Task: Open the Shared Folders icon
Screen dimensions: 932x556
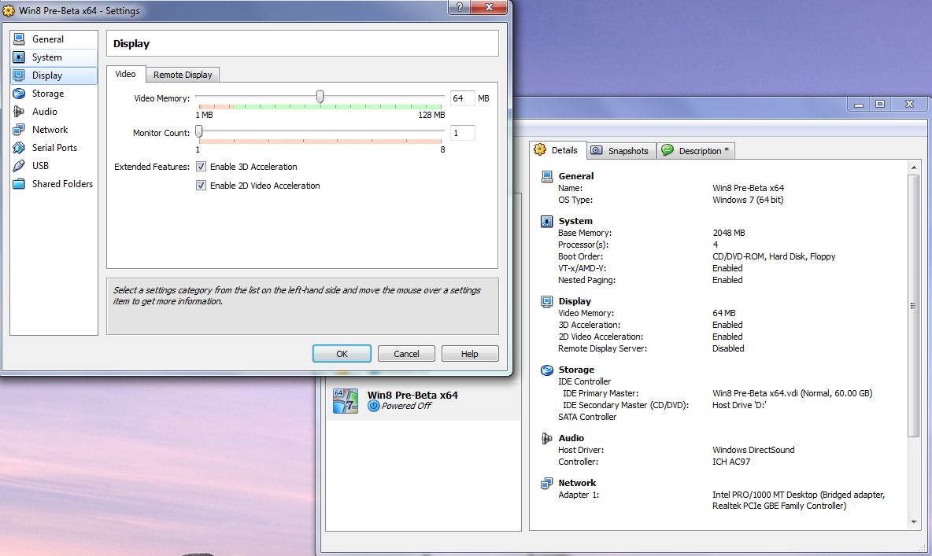Action: point(19,184)
